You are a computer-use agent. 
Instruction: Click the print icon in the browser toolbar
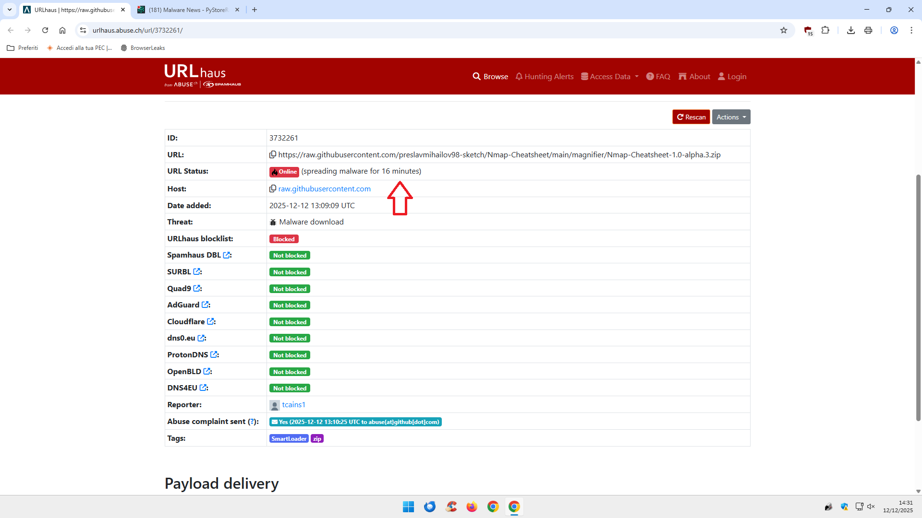tap(868, 30)
